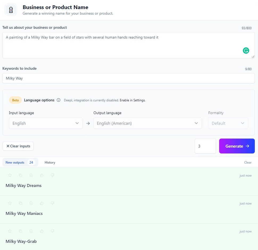Follow the Enable in Settings link

pos(132,100)
